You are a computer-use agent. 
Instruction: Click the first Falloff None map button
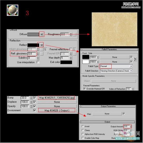click(x=115, y=57)
